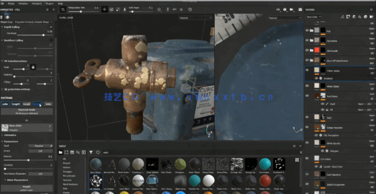376x194 pixels.
Task: Select the scale manipulator tool in toolbar
Action: pyautogui.click(x=118, y=10)
